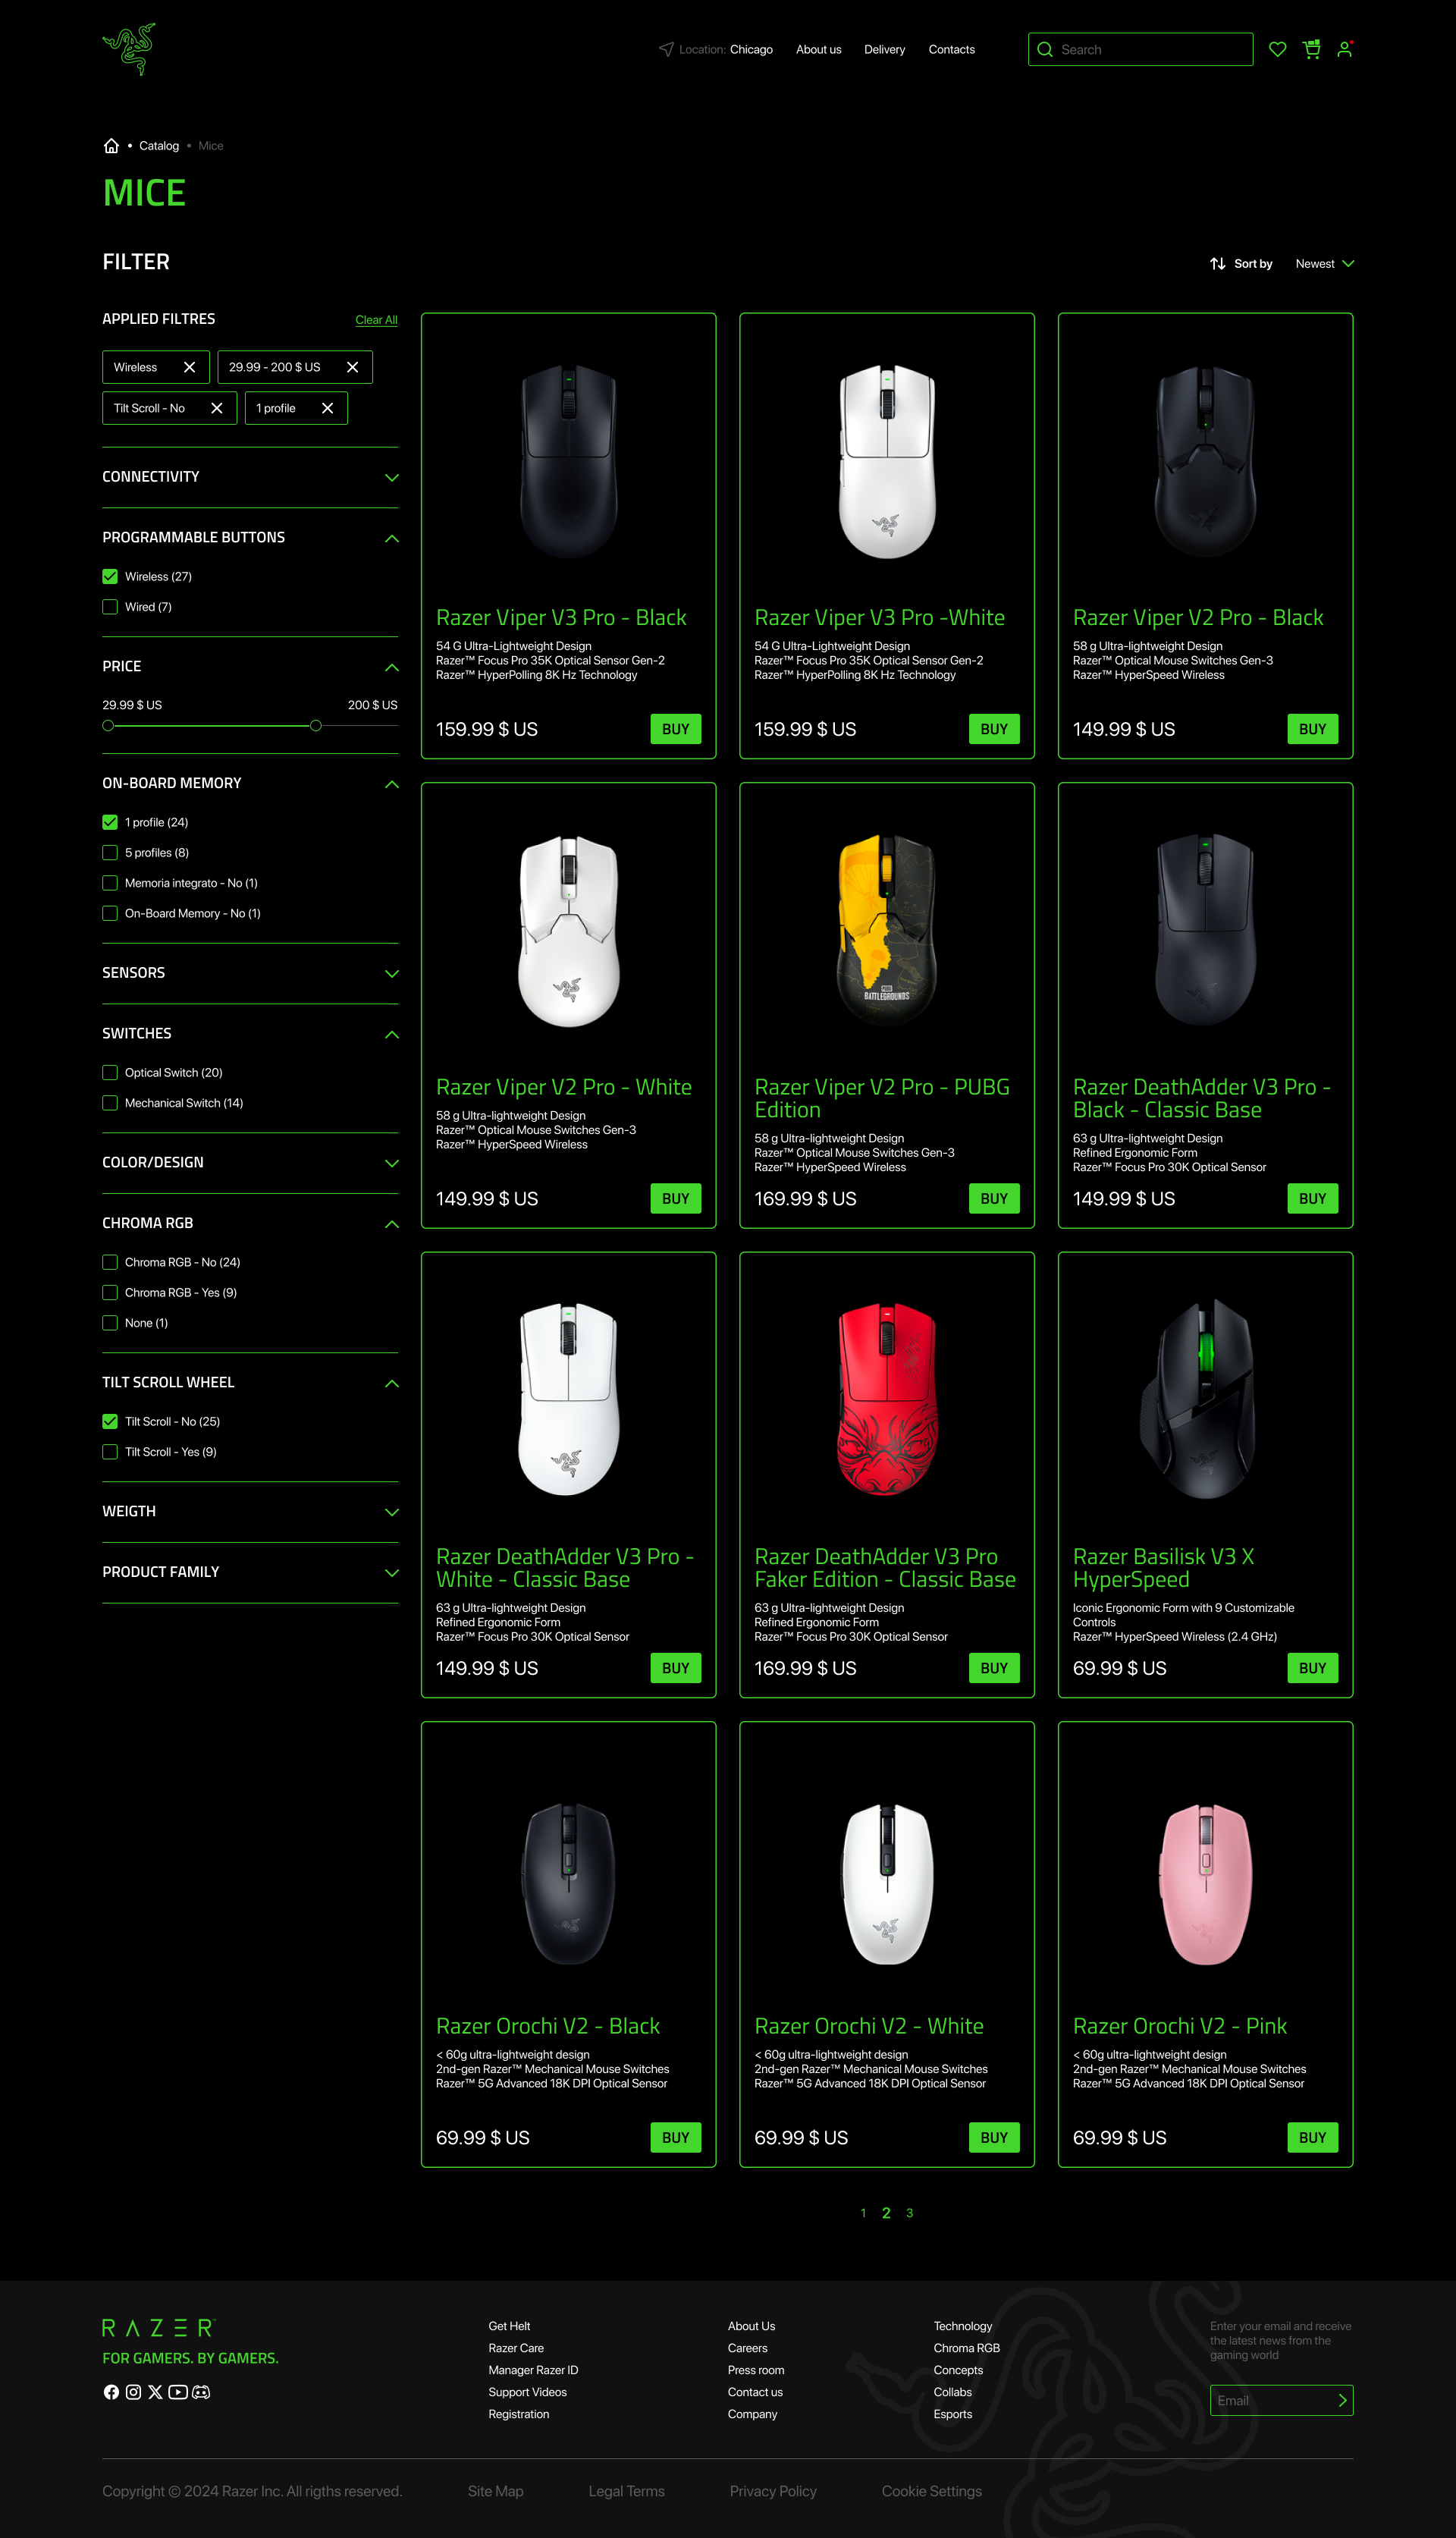Enable the Optical Switch checkbox

tap(110, 1073)
